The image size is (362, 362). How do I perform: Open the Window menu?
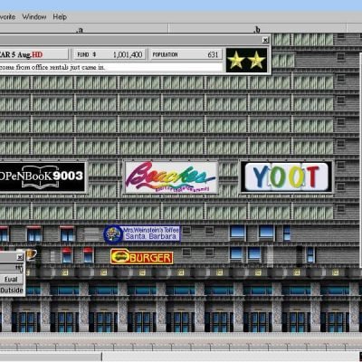(34, 17)
